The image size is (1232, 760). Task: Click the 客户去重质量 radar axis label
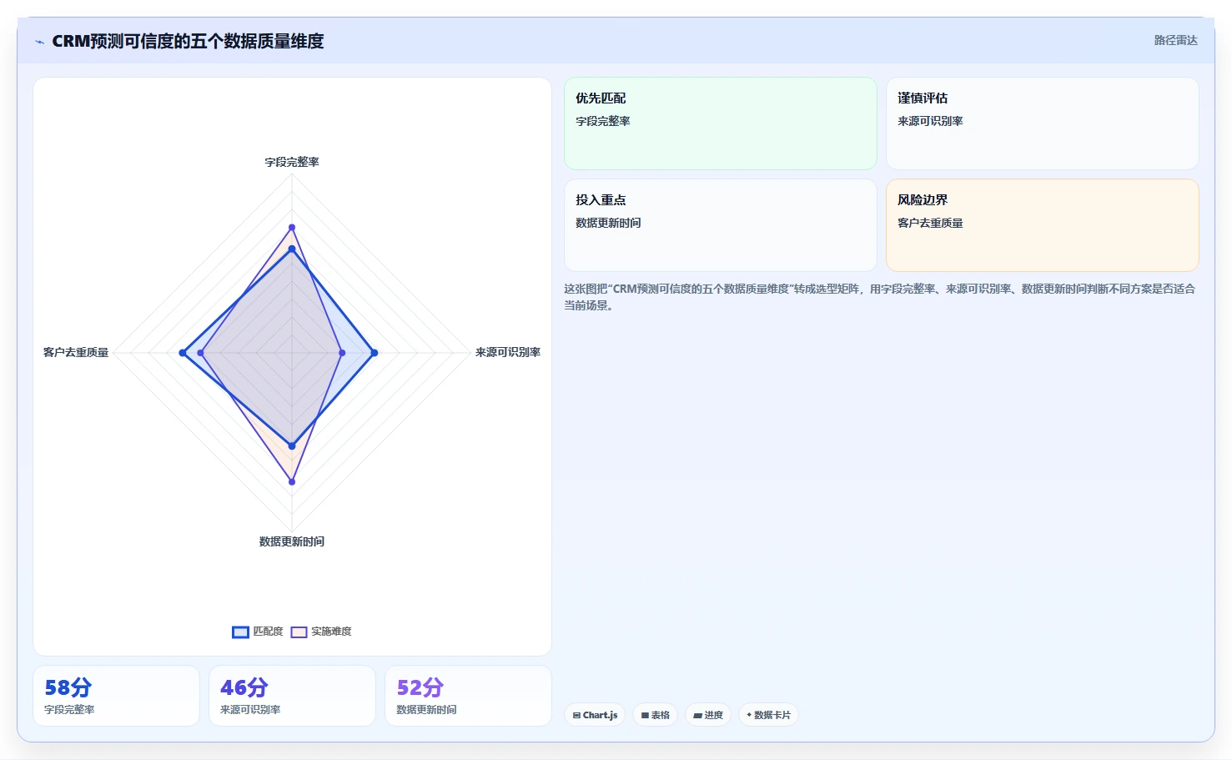(x=76, y=352)
